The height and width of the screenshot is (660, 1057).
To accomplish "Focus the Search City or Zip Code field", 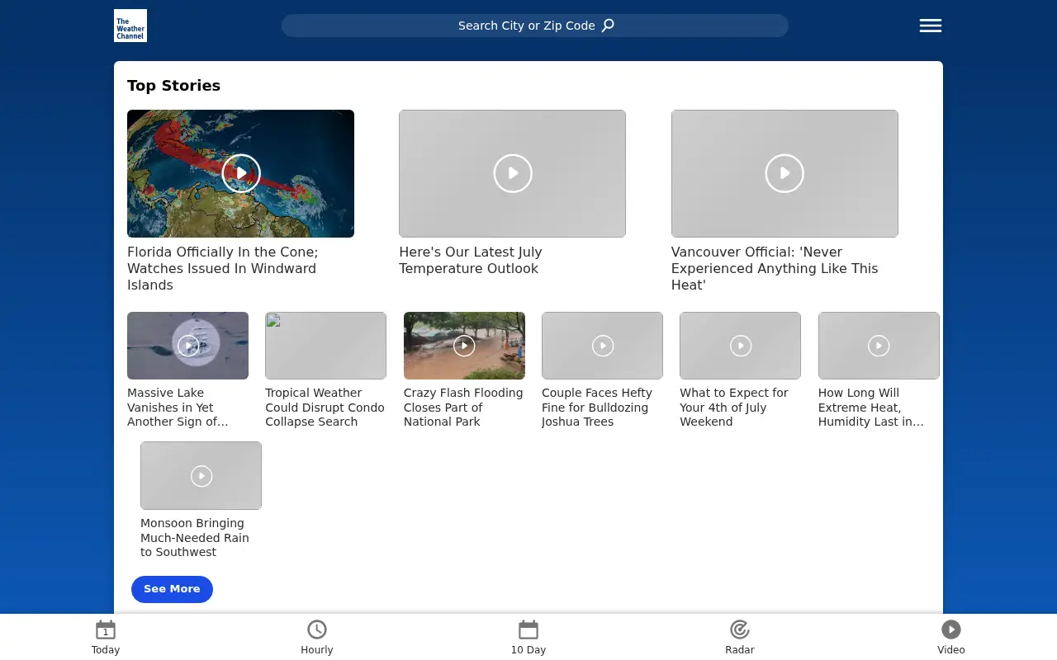I will click(535, 26).
